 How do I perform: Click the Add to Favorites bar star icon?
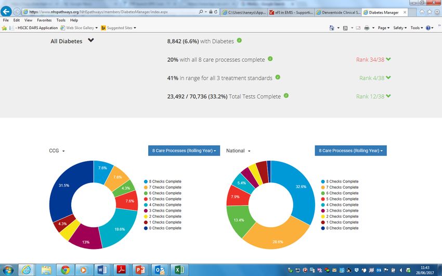pyautogui.click(x=4, y=28)
